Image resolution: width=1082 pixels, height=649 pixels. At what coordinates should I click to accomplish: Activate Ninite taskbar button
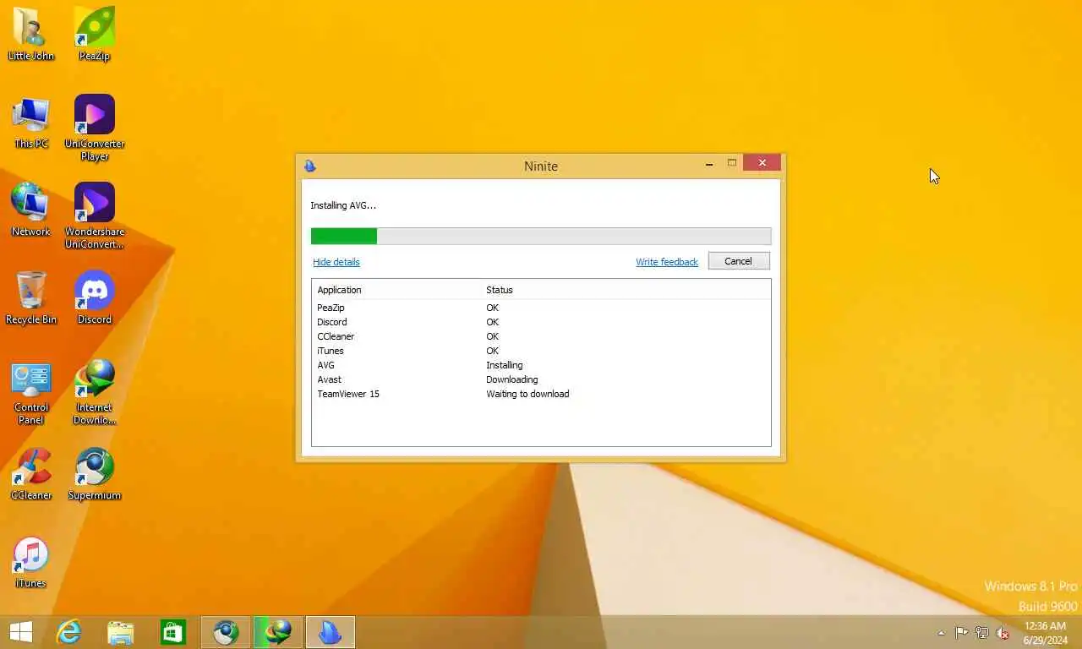tap(331, 631)
